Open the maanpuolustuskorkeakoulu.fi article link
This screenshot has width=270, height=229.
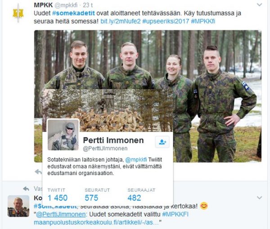click(96, 222)
